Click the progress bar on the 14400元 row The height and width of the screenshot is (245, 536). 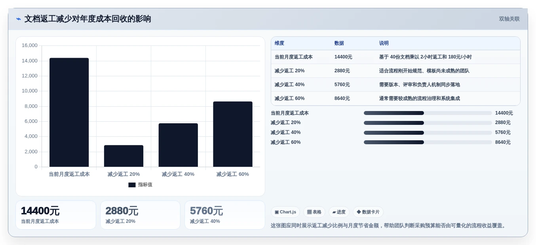click(428, 113)
